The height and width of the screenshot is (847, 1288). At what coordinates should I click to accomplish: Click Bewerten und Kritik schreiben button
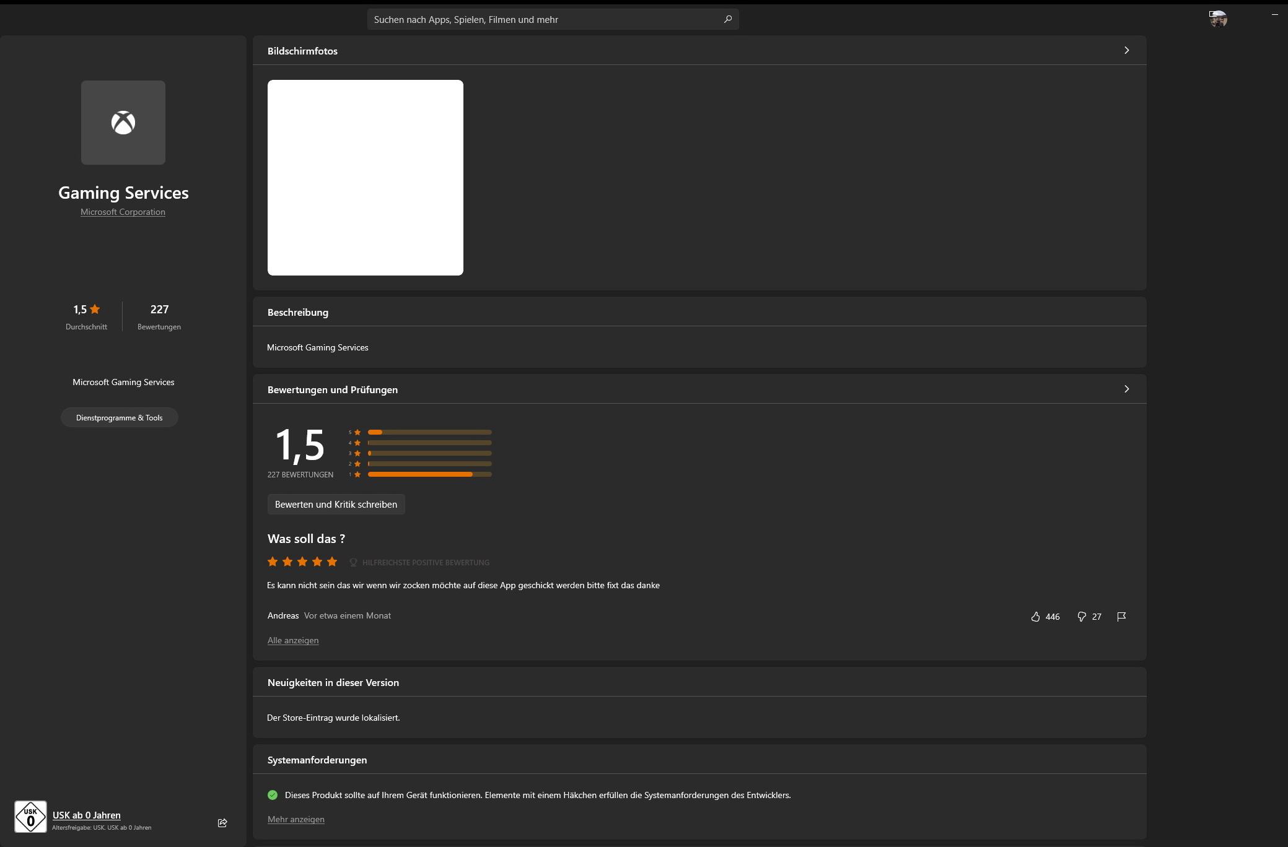click(x=336, y=504)
